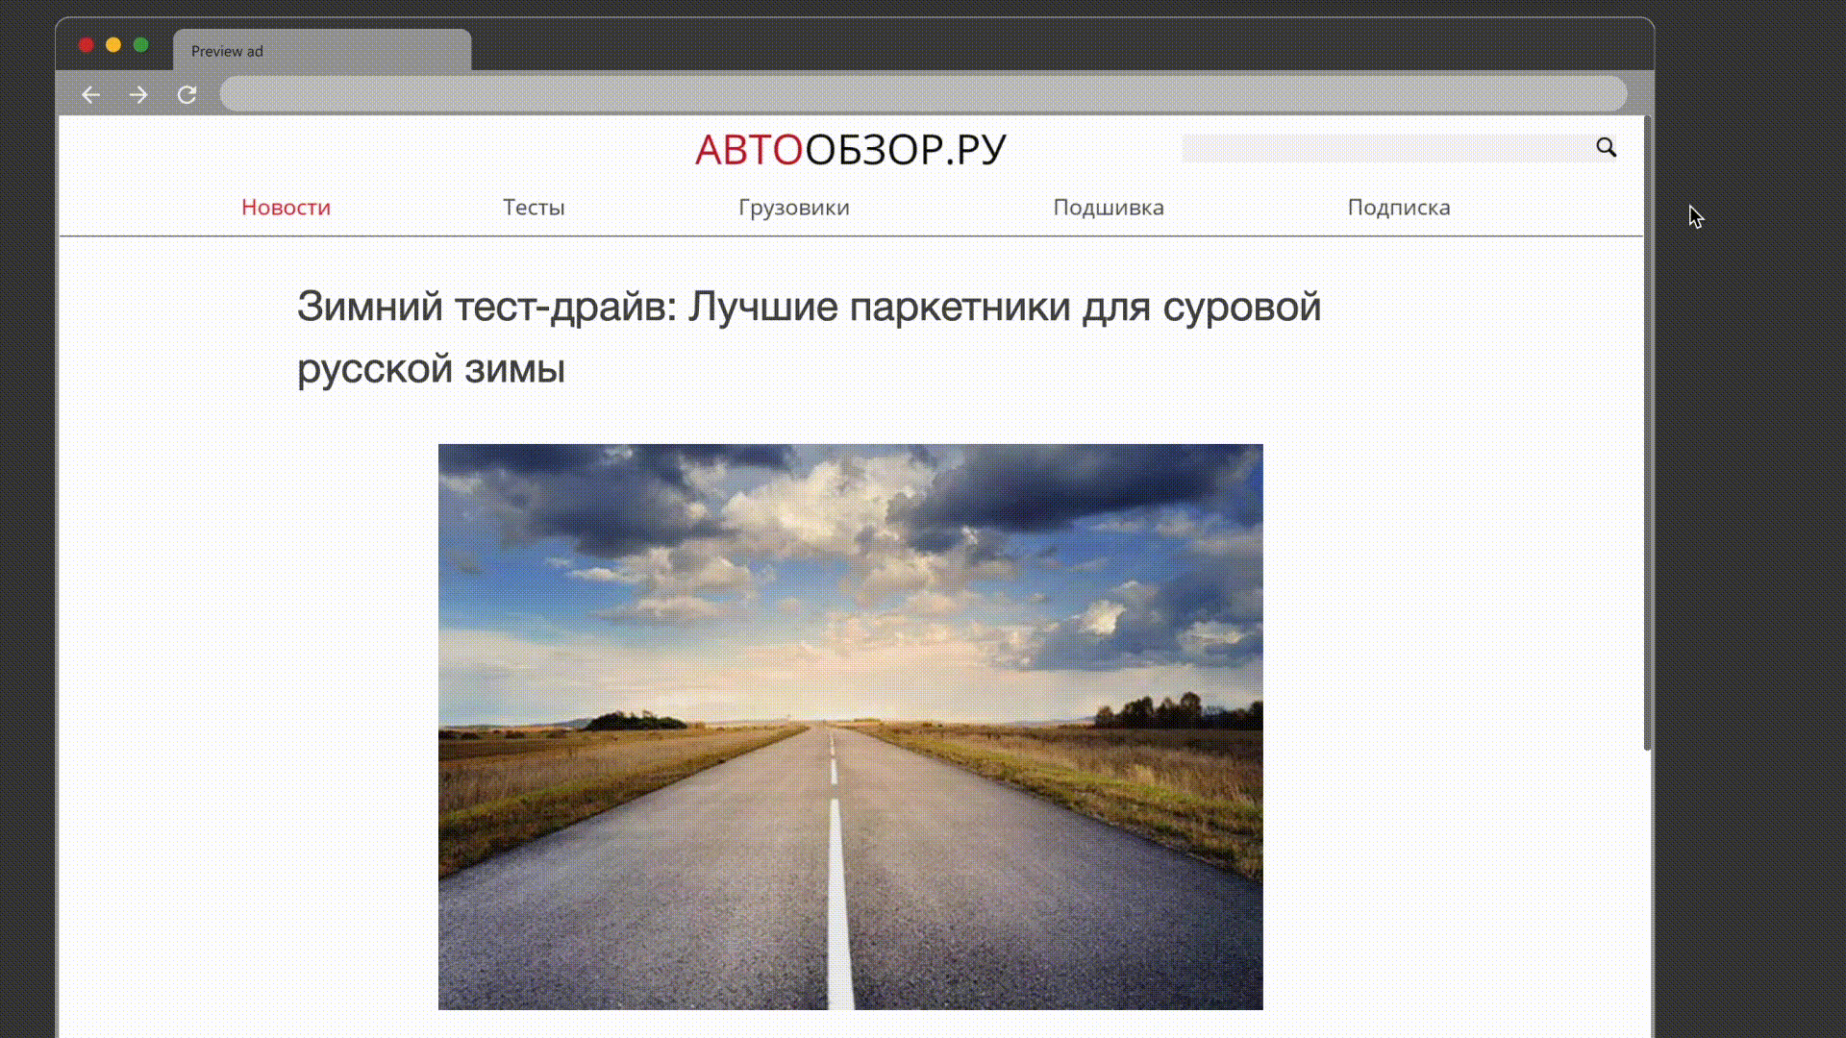Click the yellow minimize dot
Image resolution: width=1846 pixels, height=1038 pixels.
113,45
